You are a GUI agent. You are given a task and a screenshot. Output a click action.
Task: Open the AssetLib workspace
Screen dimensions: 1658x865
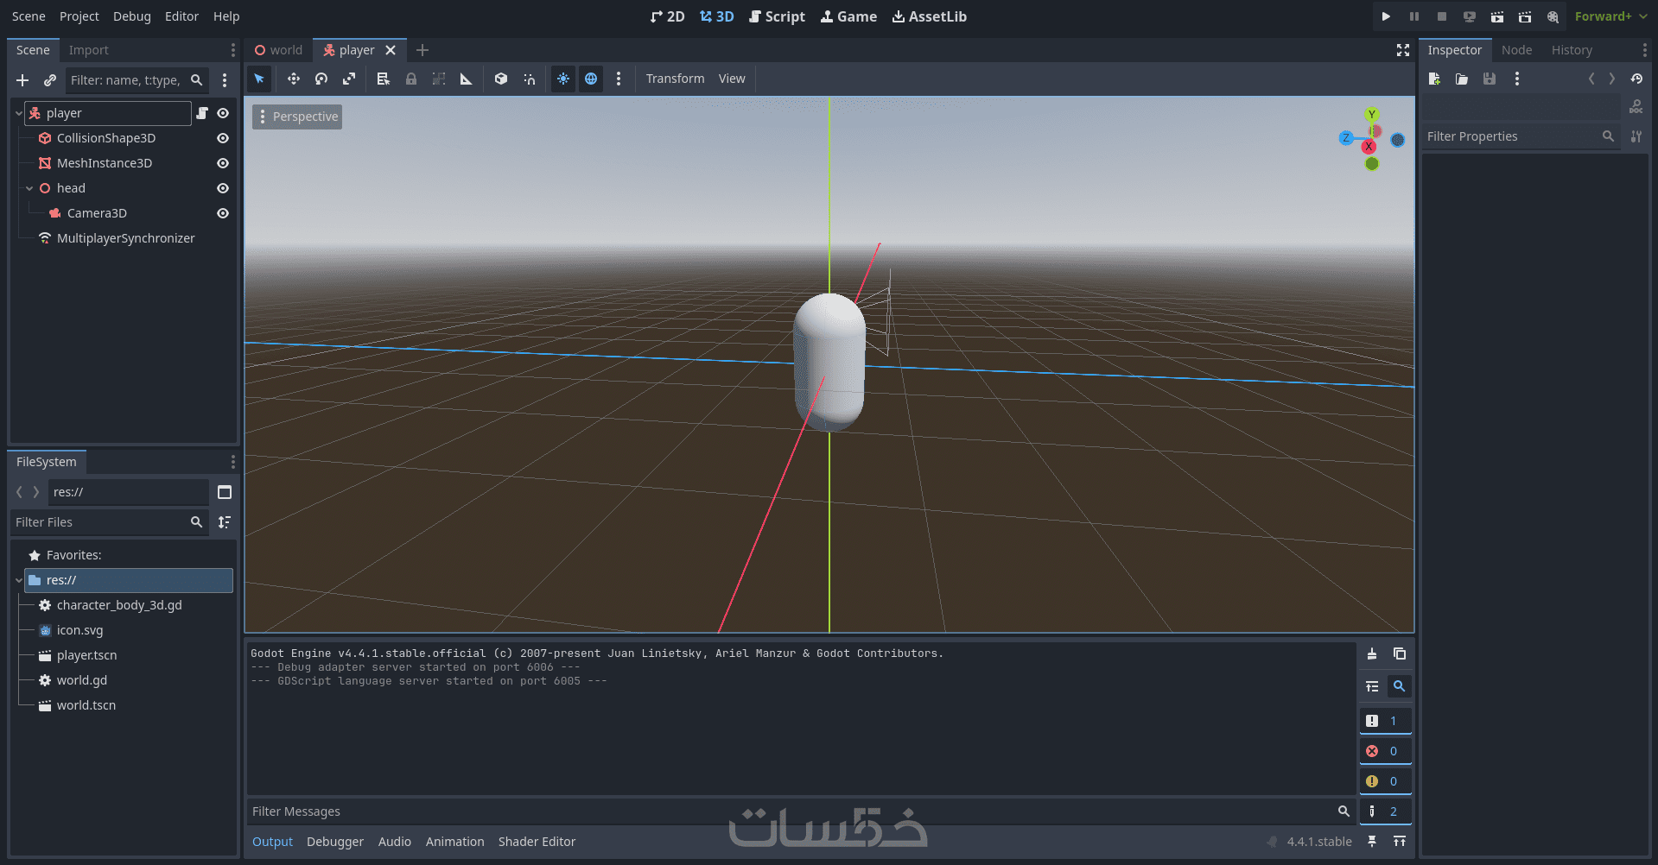[930, 16]
